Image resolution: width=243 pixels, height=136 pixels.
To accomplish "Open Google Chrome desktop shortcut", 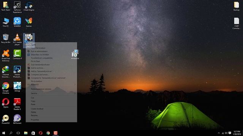I will (6, 88).
